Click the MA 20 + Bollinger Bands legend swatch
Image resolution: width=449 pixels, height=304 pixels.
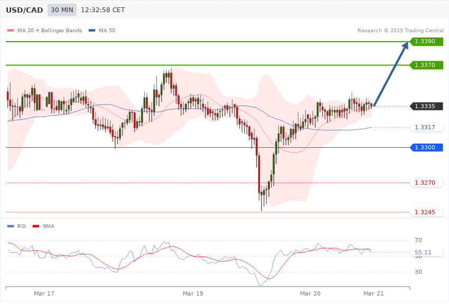[11, 30]
